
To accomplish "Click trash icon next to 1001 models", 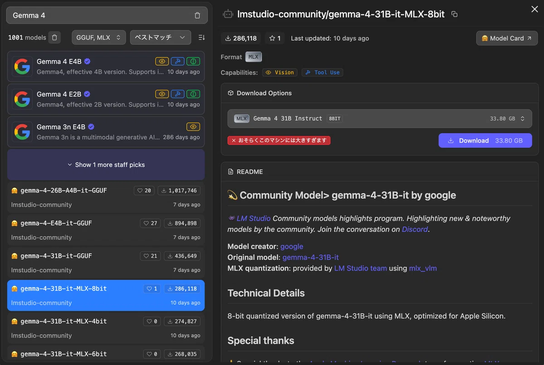I will (x=54, y=38).
